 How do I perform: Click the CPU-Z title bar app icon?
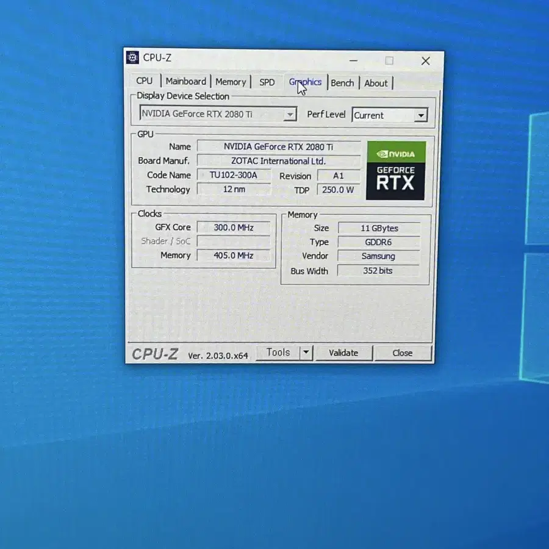[132, 57]
